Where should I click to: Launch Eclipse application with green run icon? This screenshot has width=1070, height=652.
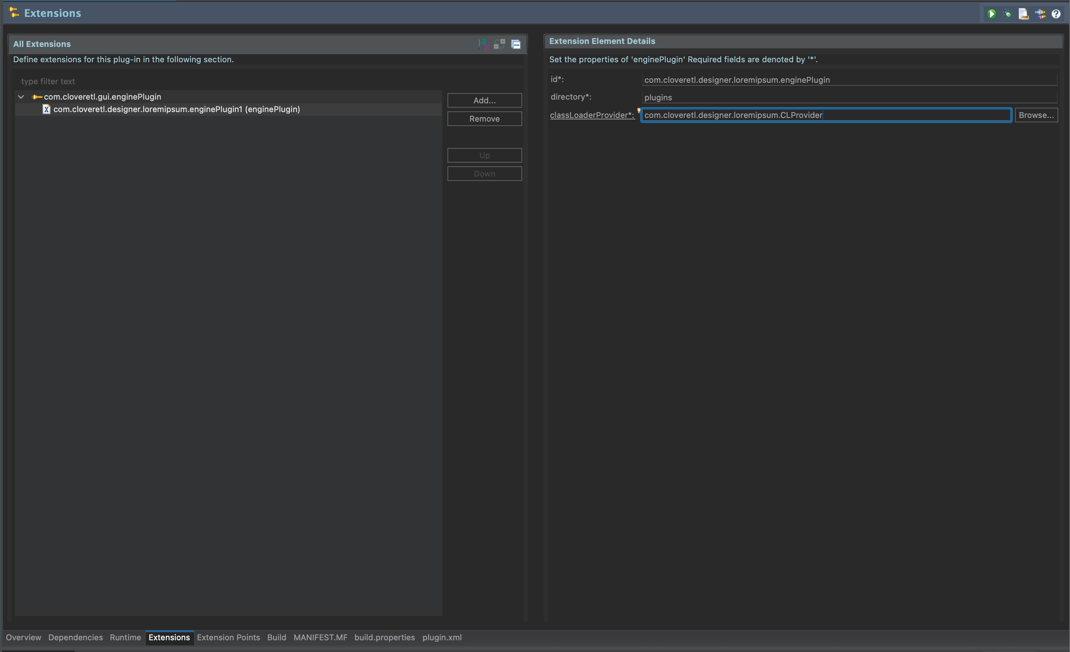click(991, 14)
